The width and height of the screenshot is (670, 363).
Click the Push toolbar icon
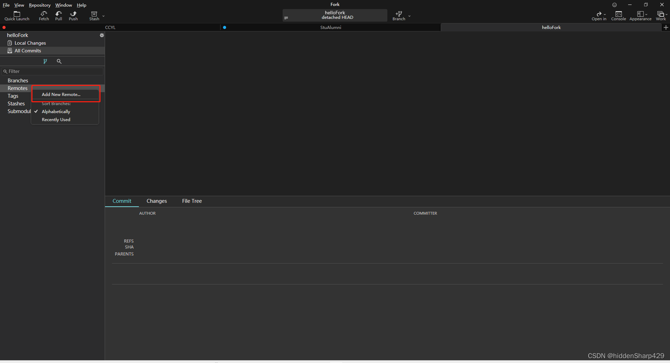click(73, 14)
